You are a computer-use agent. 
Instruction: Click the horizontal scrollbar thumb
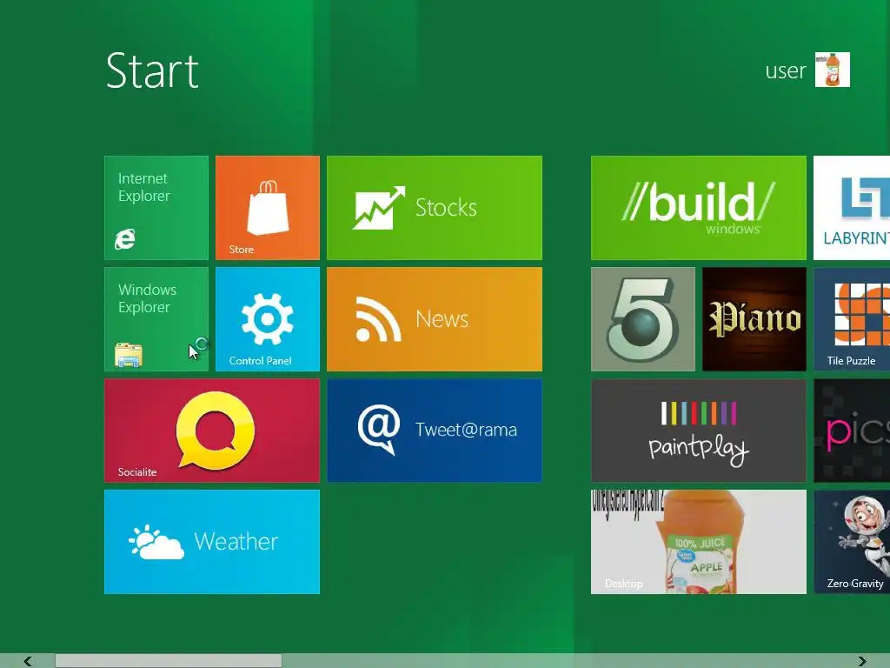click(168, 661)
